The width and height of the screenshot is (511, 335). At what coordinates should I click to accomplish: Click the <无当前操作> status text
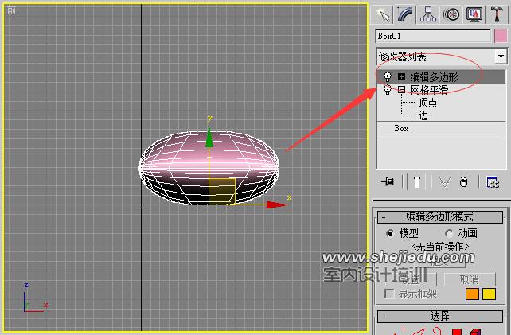click(x=440, y=247)
